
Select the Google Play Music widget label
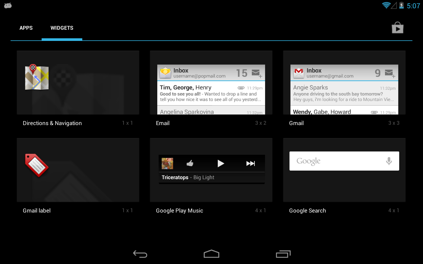[x=179, y=211]
